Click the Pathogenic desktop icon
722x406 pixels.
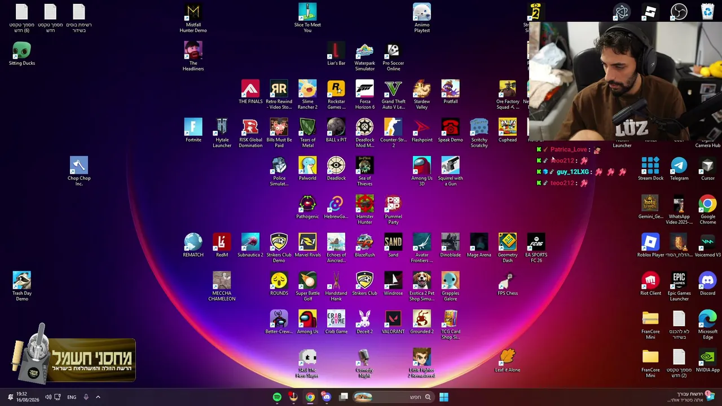[x=307, y=207]
